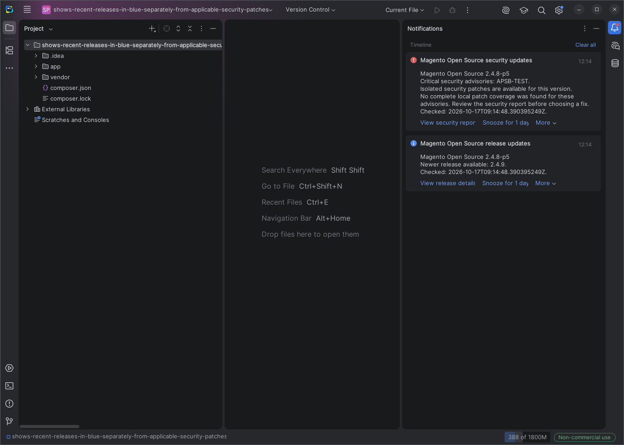This screenshot has height=445, width=624.
Task: Snooze security updates notification for 1 day
Action: click(x=505, y=123)
